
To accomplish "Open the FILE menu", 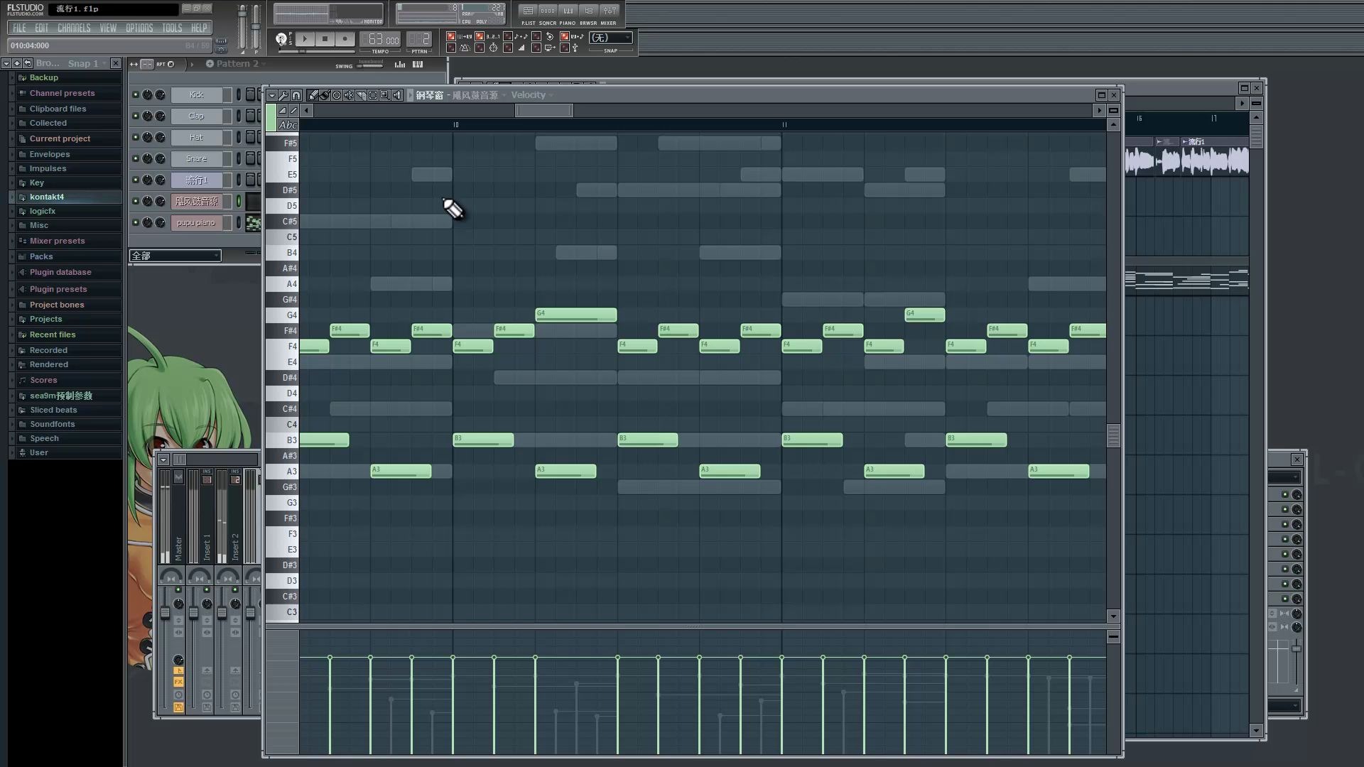I will point(19,28).
